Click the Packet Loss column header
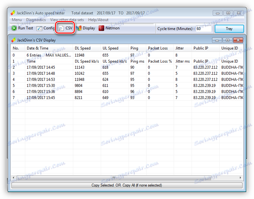The height and width of the screenshot is (199, 254). point(160,48)
